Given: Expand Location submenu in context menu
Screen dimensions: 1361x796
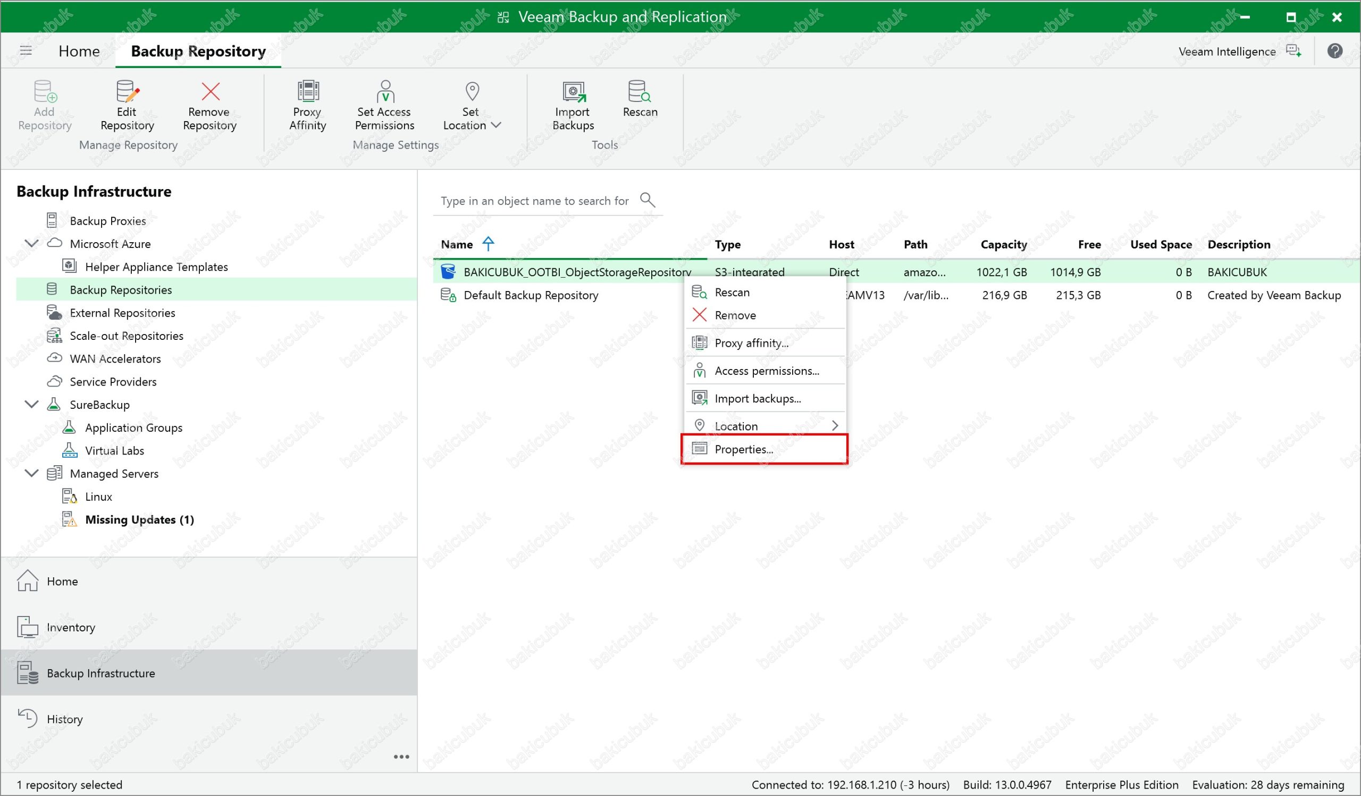Looking at the screenshot, I should [764, 426].
